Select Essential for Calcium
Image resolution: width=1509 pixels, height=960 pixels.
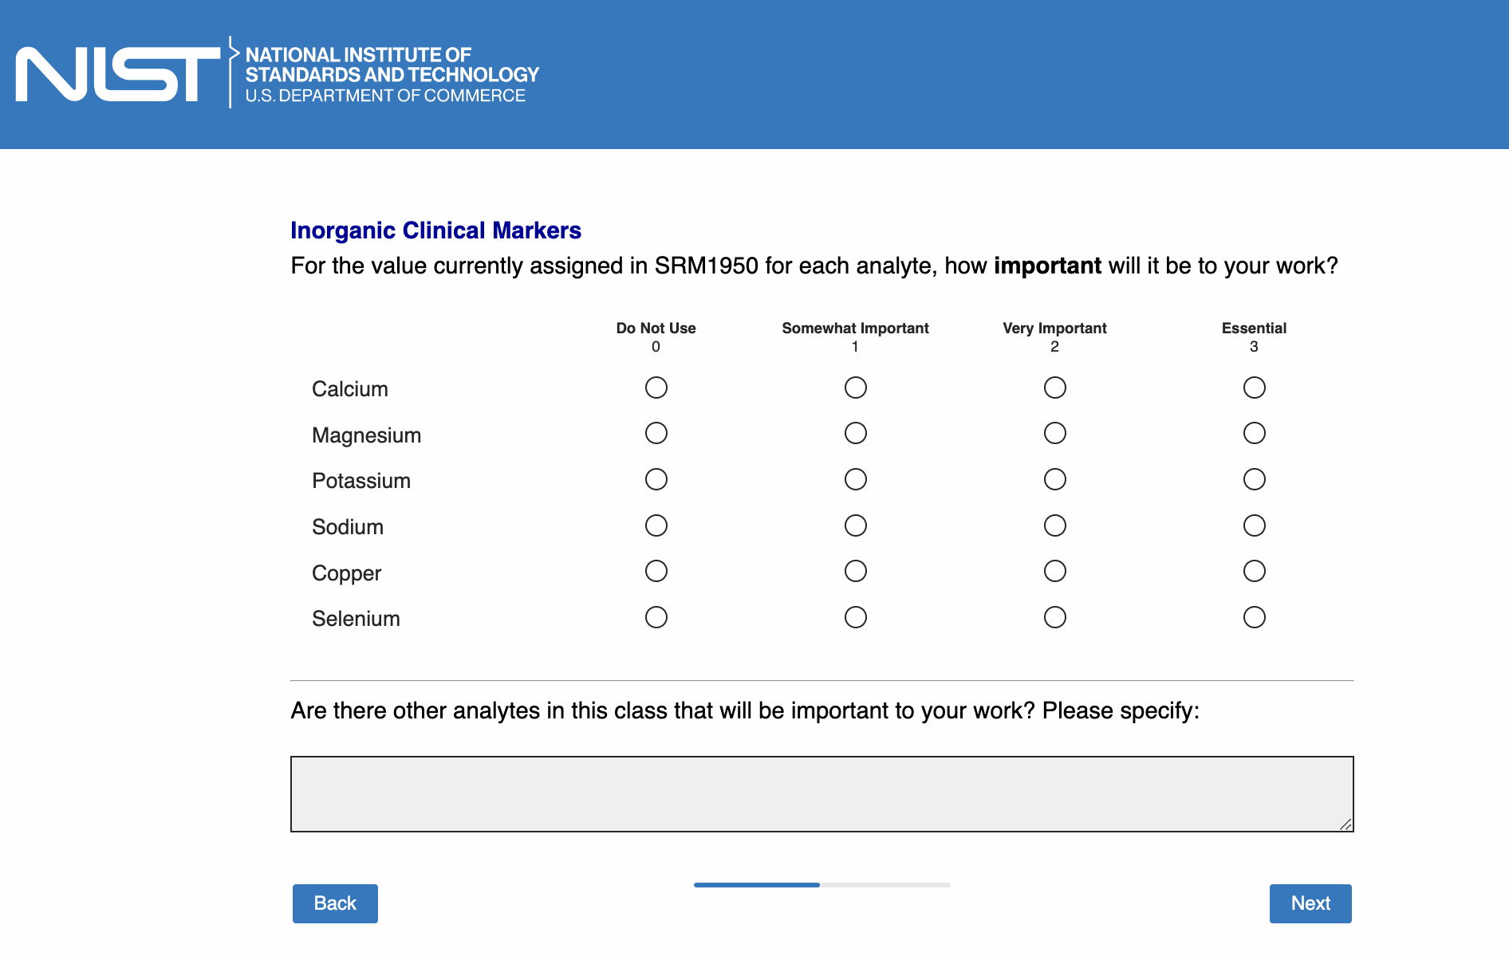click(1254, 388)
